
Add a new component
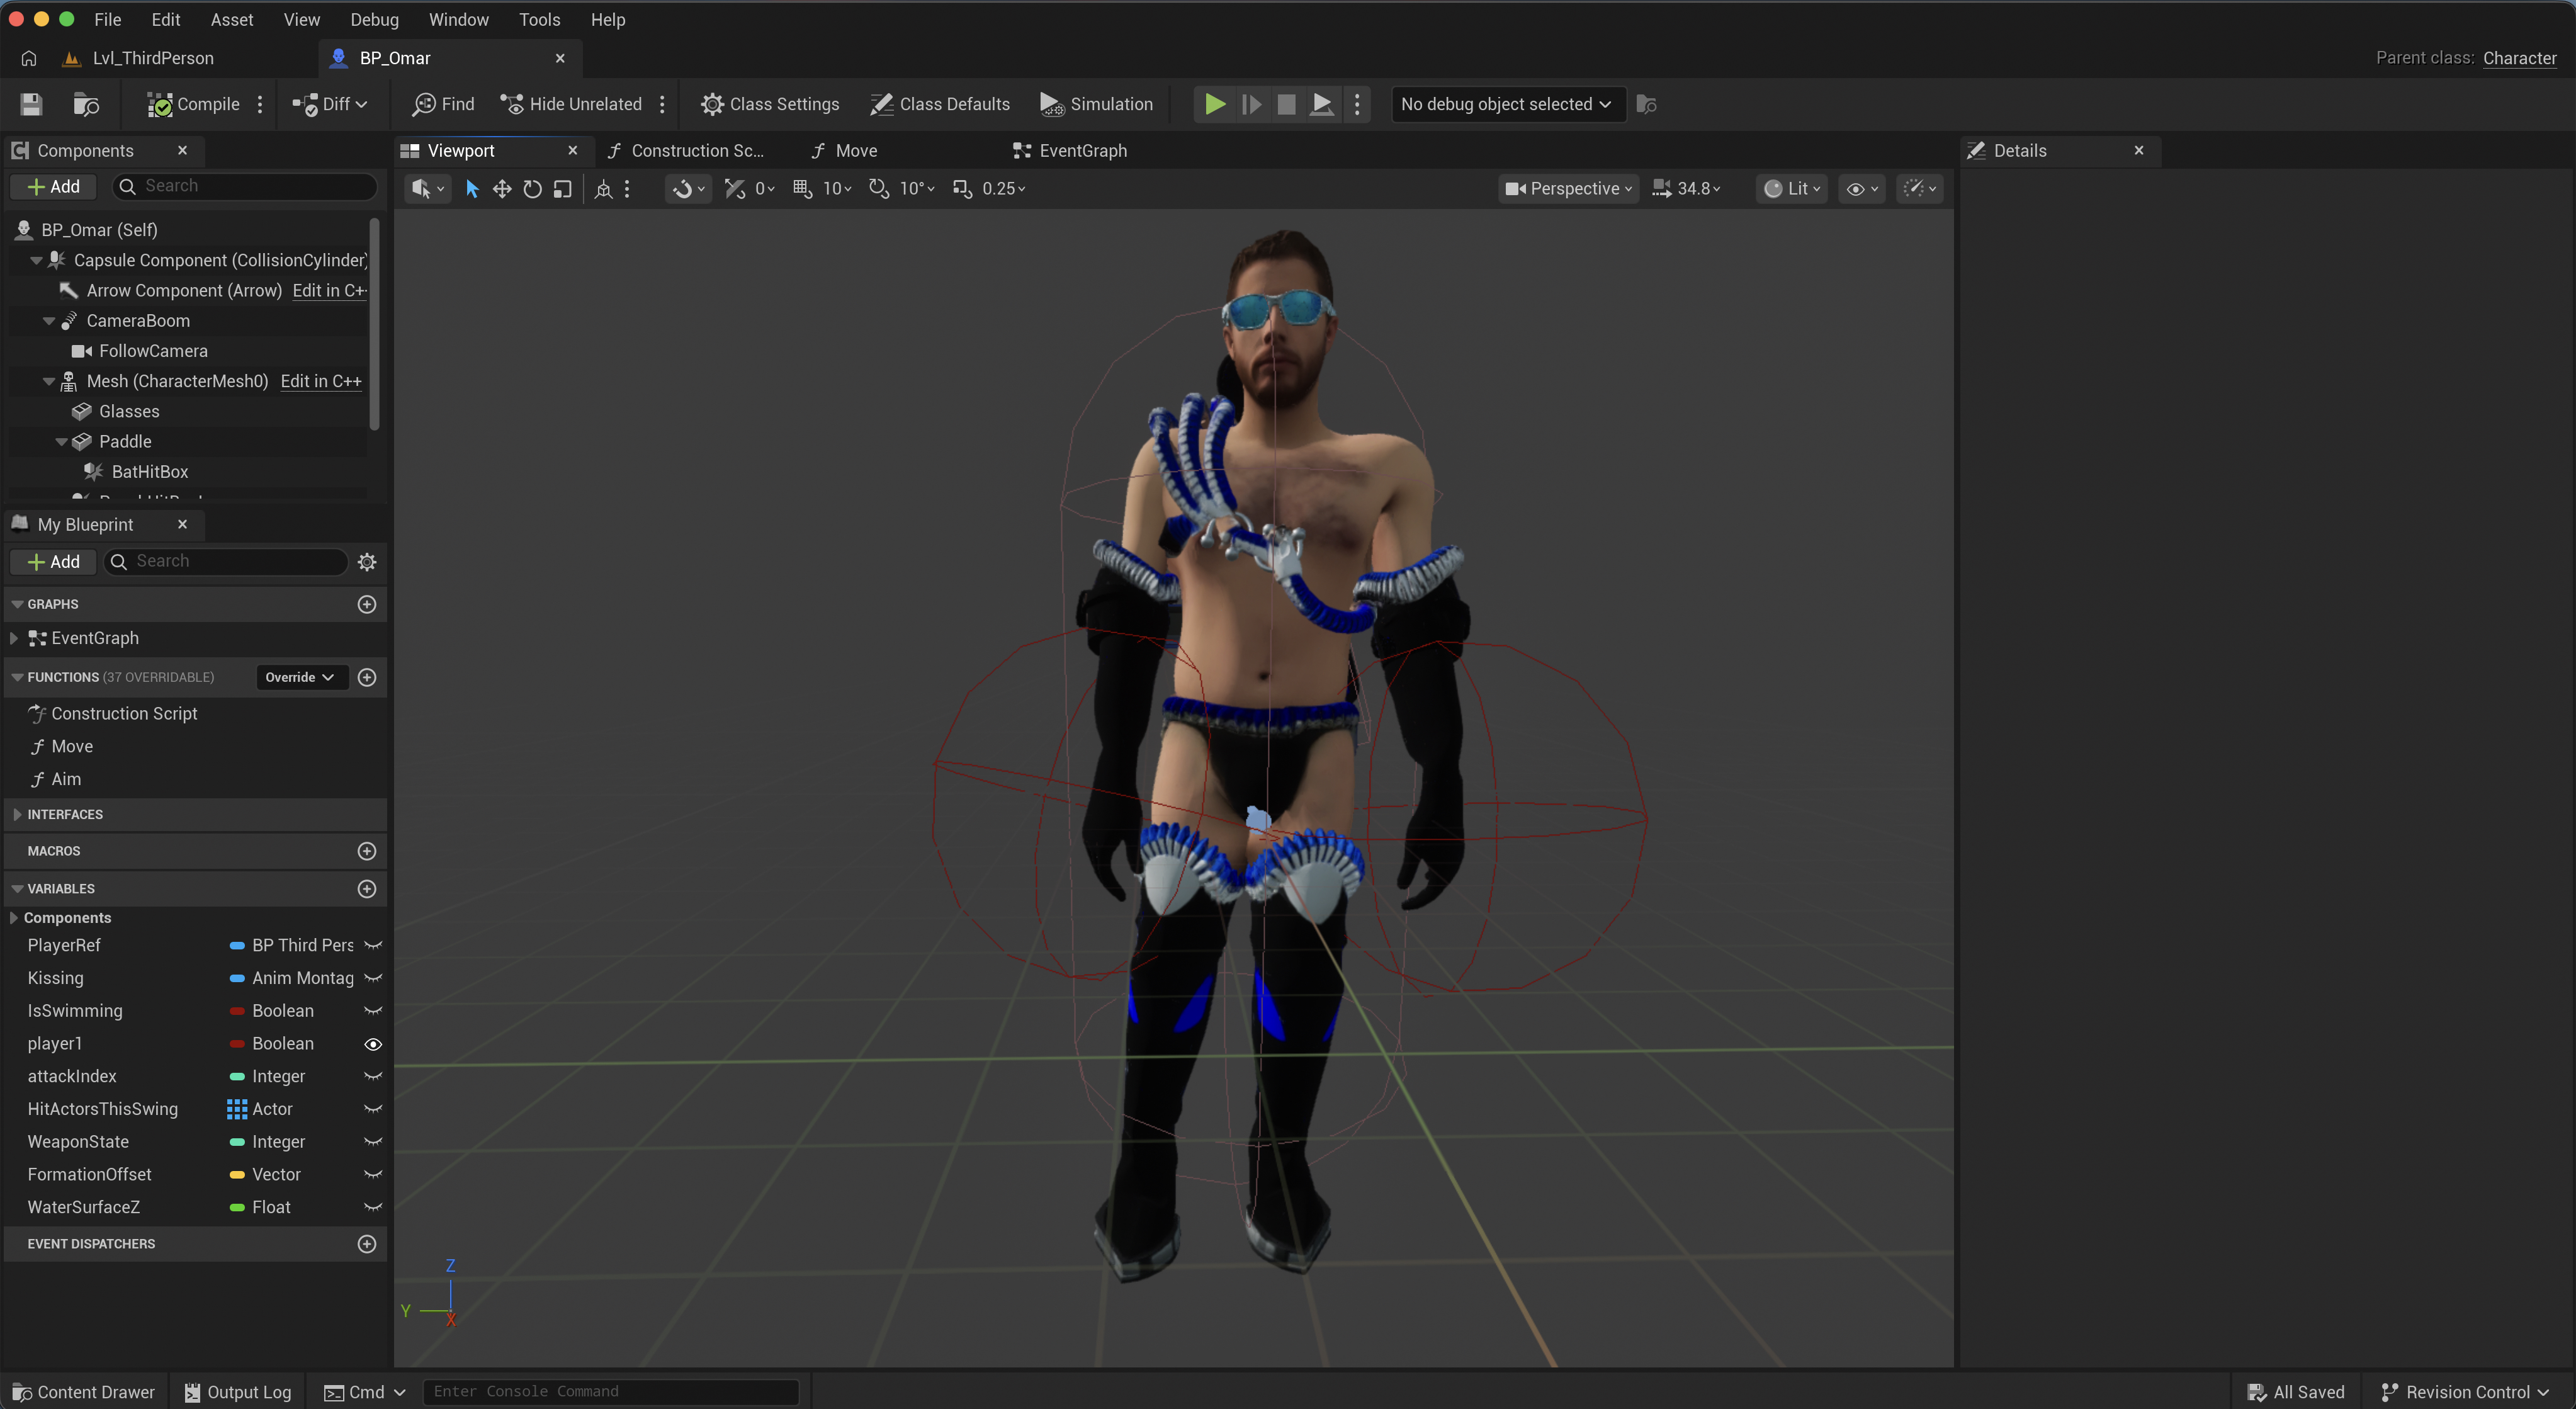(53, 187)
